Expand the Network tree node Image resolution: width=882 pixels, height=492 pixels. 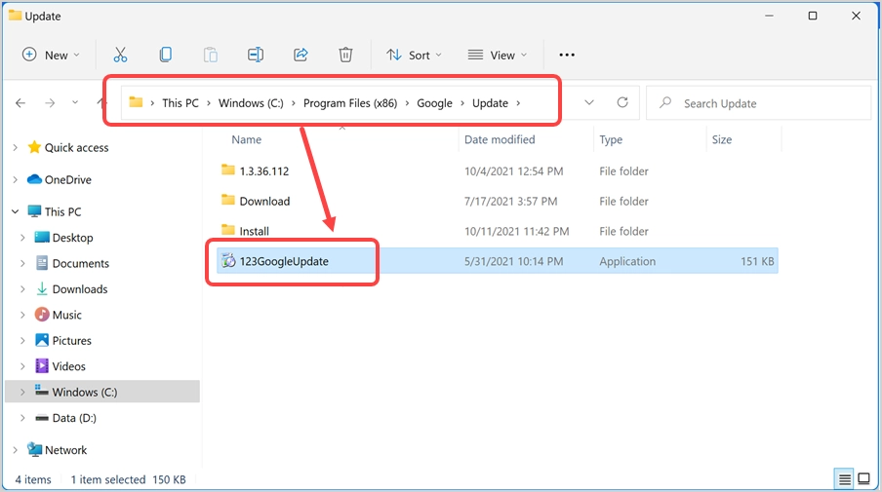[16, 449]
